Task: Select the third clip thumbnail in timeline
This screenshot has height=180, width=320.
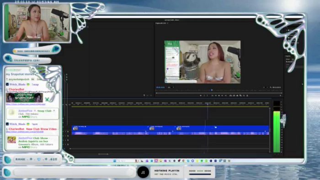Action: click(179, 129)
